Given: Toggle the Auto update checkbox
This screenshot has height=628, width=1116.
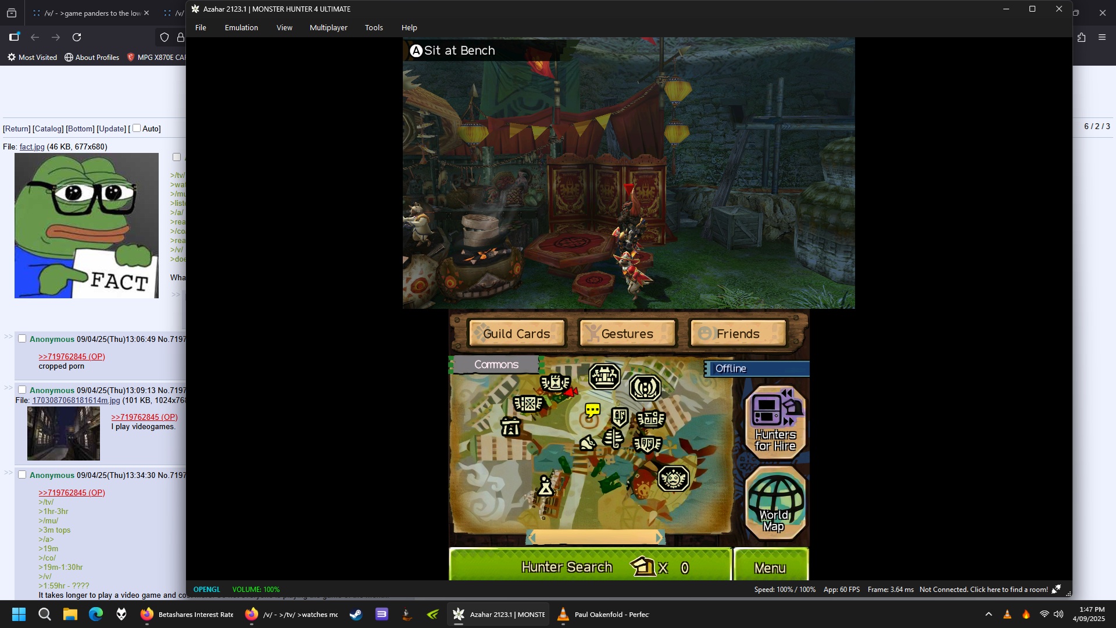Looking at the screenshot, I should 137,128.
